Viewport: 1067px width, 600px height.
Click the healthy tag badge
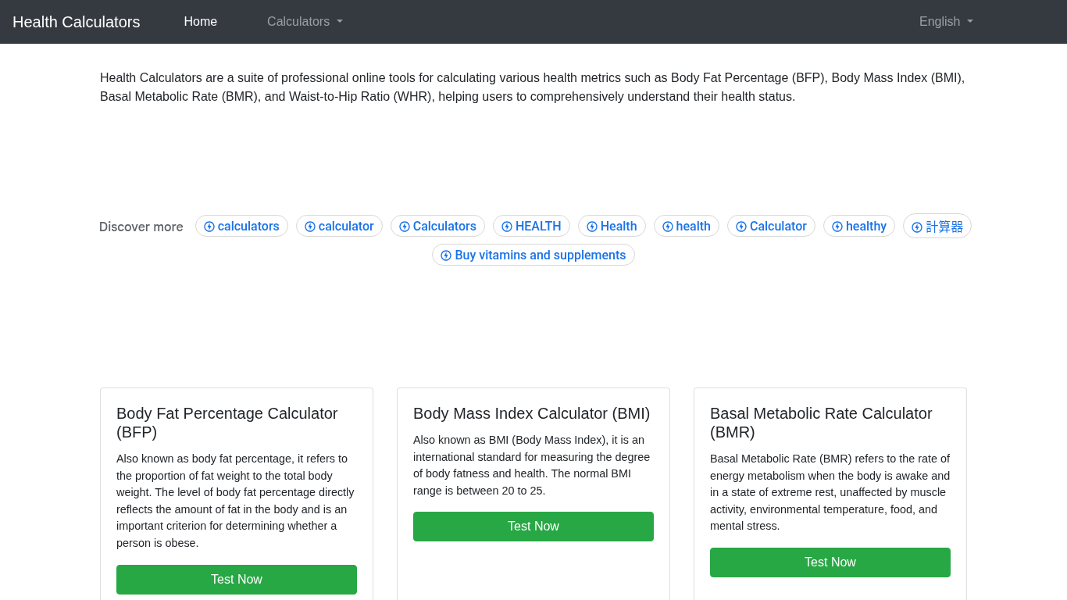[x=858, y=226]
